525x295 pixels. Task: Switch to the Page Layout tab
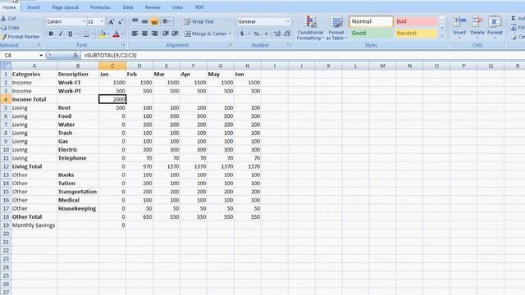(66, 7)
